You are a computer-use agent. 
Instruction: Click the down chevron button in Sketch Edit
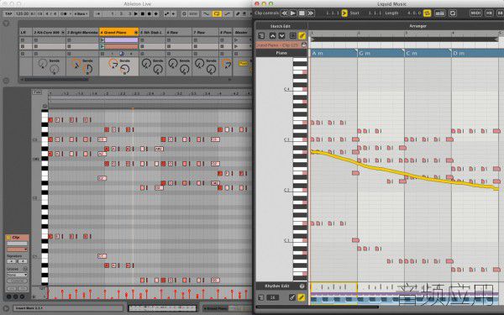282,35
